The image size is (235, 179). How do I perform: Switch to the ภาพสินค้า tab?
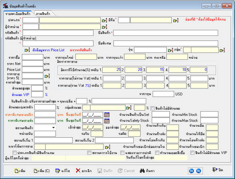(43, 14)
